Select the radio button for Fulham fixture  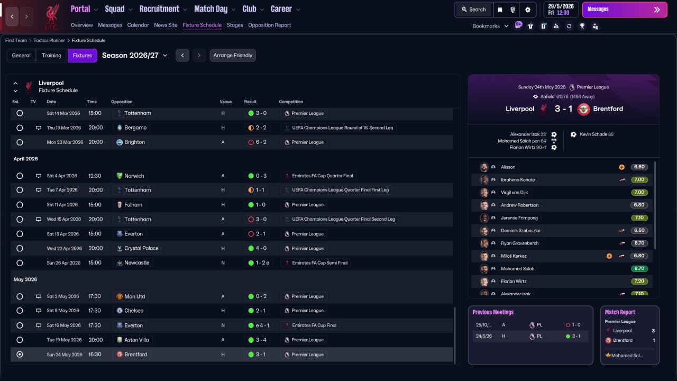tap(20, 205)
